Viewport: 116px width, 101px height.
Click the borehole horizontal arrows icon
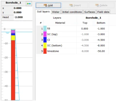pyautogui.click(x=29, y=4)
